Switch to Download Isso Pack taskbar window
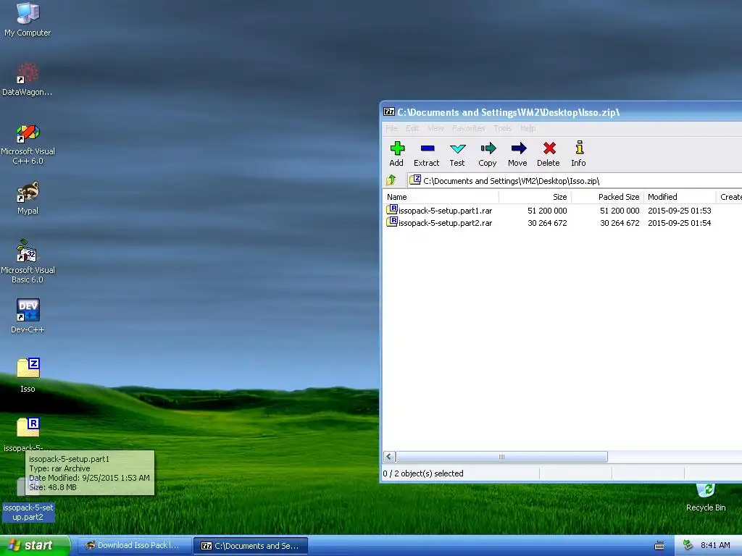 [134, 546]
